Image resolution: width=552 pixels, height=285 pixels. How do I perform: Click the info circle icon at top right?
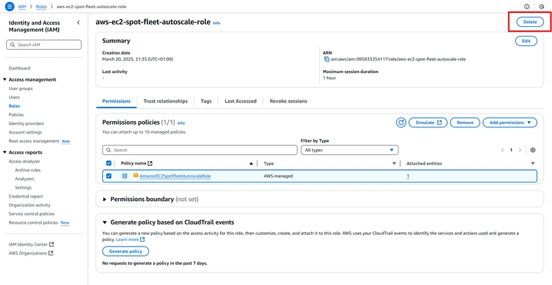(x=527, y=6)
